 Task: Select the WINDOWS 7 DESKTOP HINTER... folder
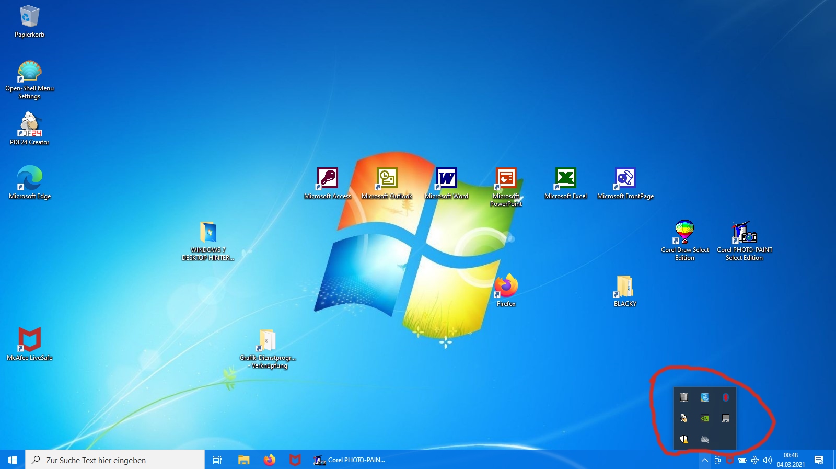click(208, 241)
